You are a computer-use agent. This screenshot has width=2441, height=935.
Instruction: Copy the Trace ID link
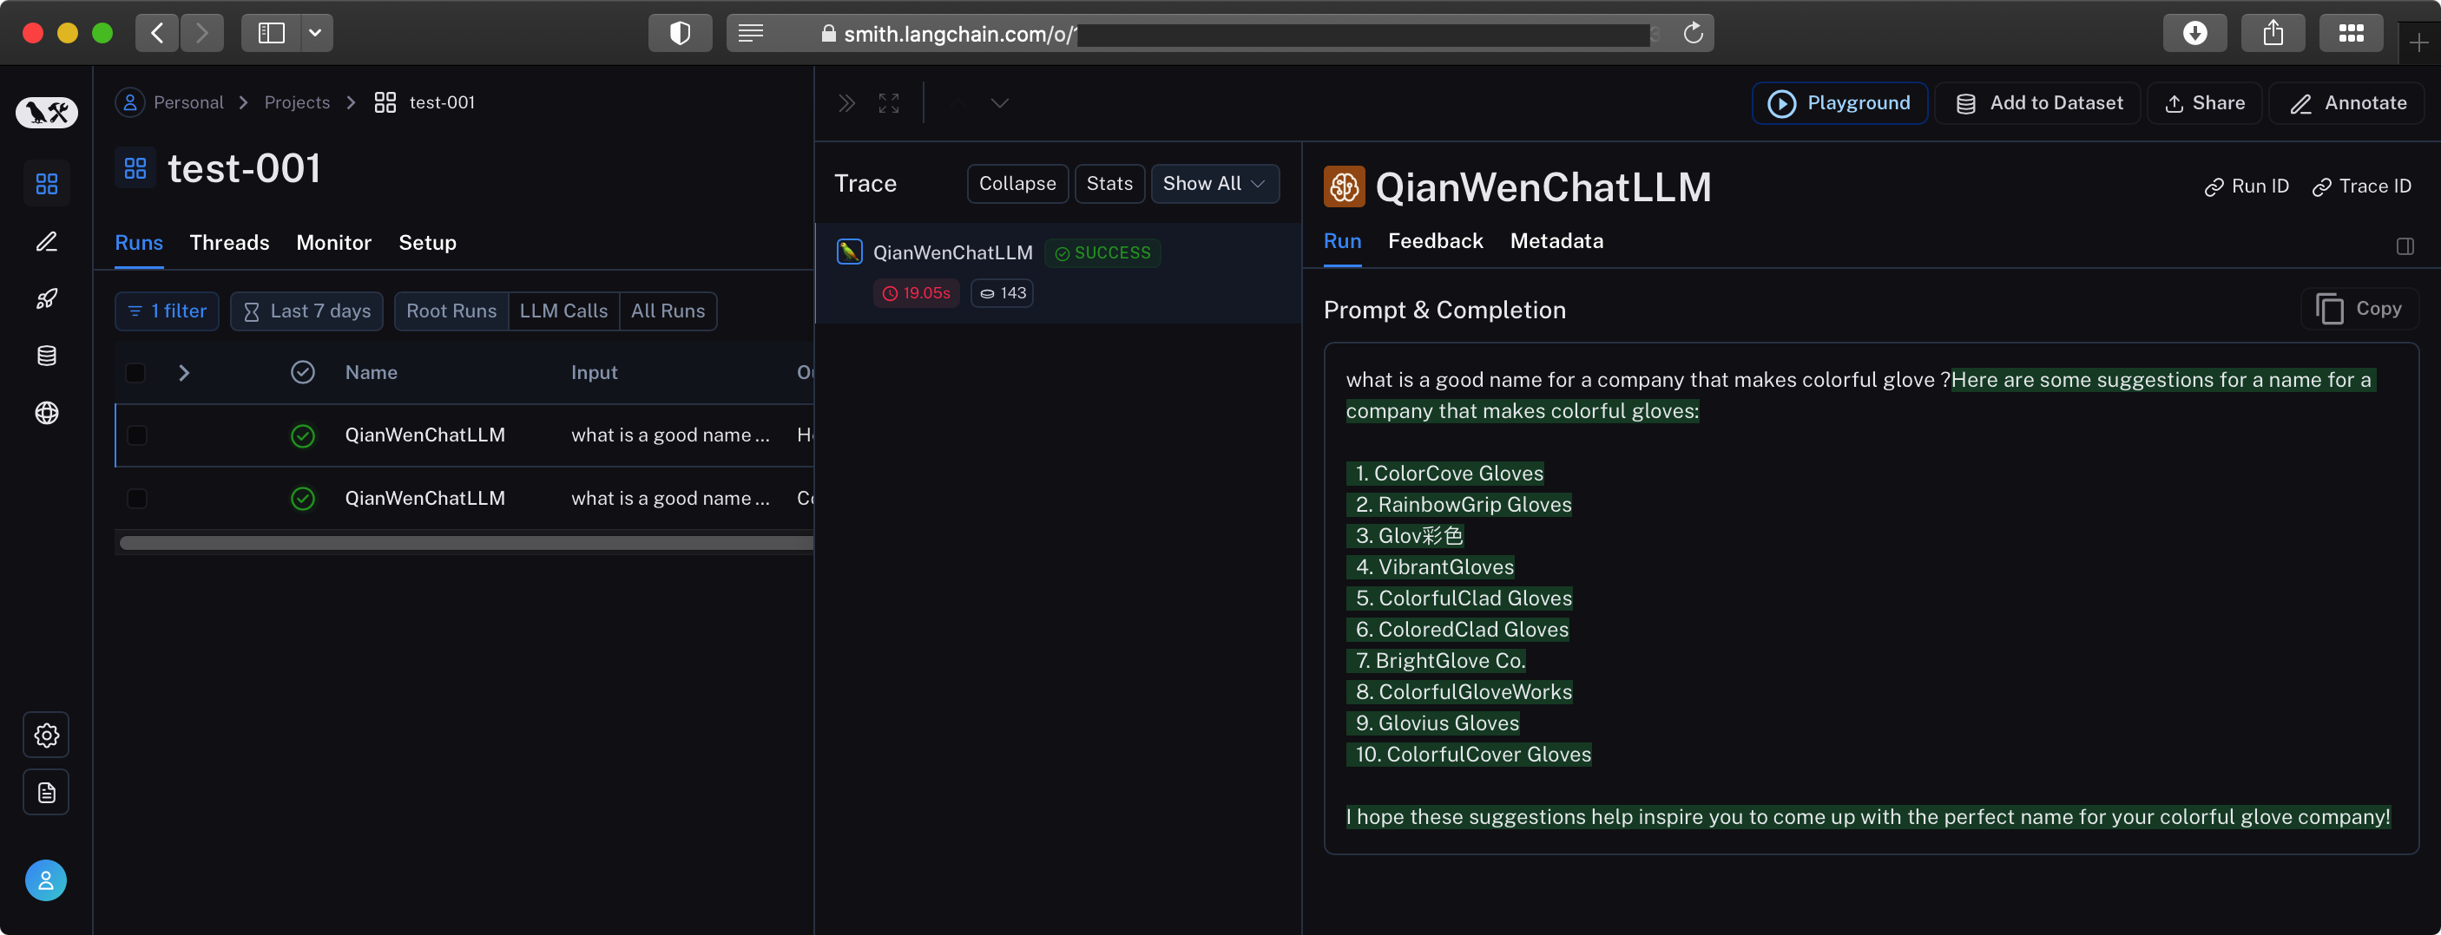2361,186
